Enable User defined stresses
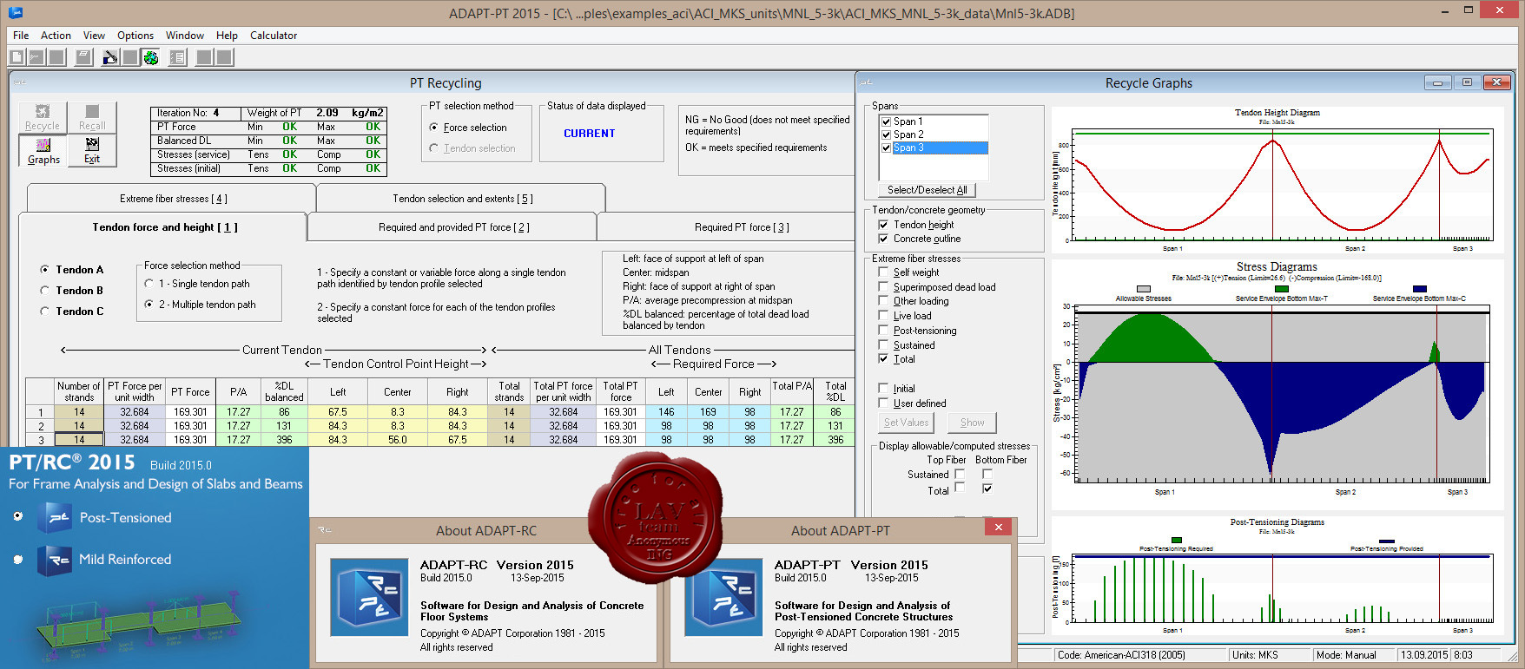 click(883, 403)
